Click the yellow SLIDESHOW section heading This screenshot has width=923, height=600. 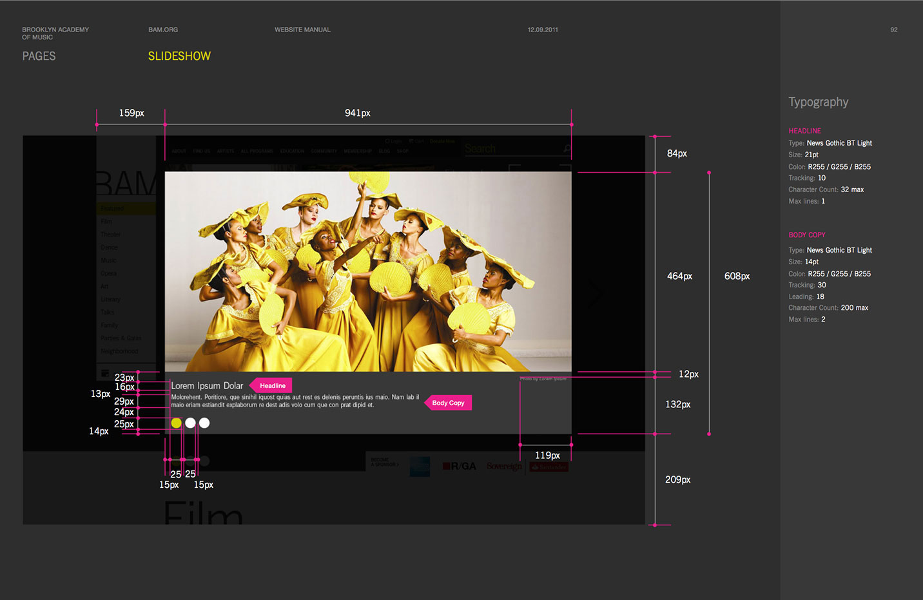[179, 56]
